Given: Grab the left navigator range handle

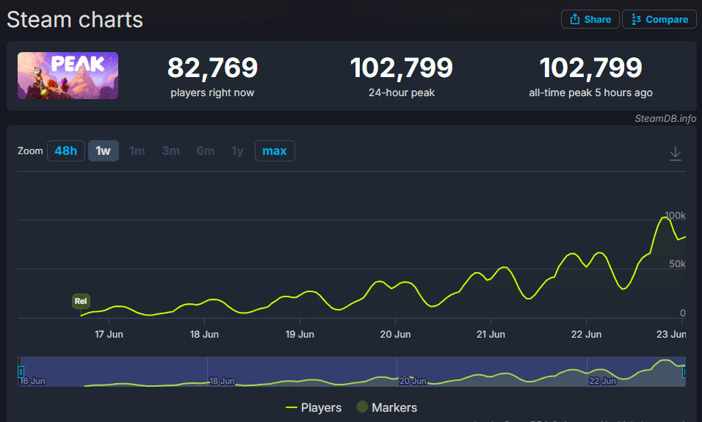Looking at the screenshot, I should pos(21,372).
